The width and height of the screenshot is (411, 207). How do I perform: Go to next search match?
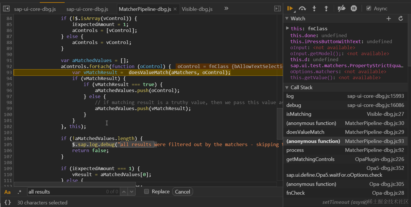point(132,192)
